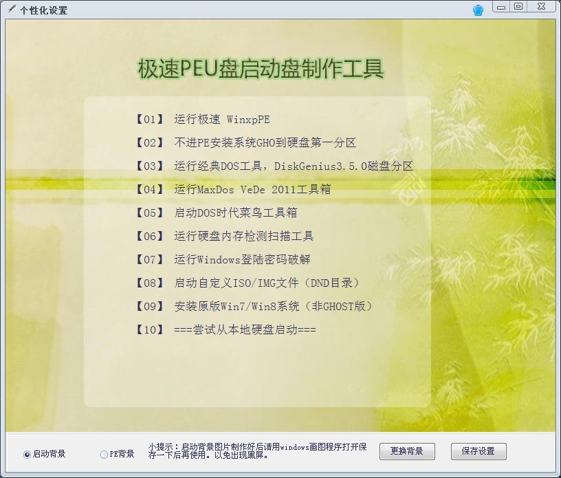Click the pen icon in title bar
Screen dimensions: 561x478
tap(12, 8)
